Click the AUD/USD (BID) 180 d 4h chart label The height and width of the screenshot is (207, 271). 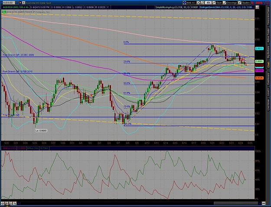[x=15, y=7]
